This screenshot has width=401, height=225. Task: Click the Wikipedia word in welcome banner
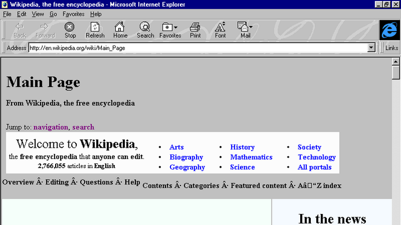[107, 144]
